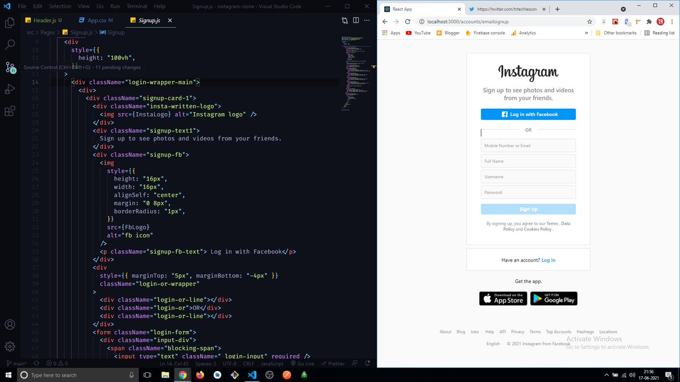Open the Selection menu

tap(60, 6)
